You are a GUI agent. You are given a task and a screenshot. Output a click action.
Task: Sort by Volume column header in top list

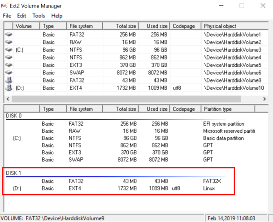26,26
